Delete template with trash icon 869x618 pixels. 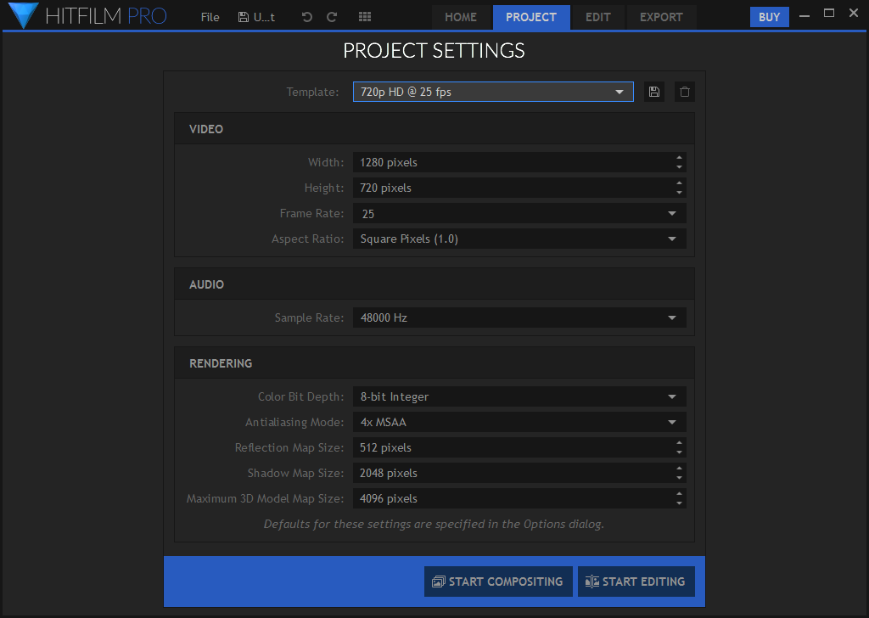pyautogui.click(x=685, y=92)
